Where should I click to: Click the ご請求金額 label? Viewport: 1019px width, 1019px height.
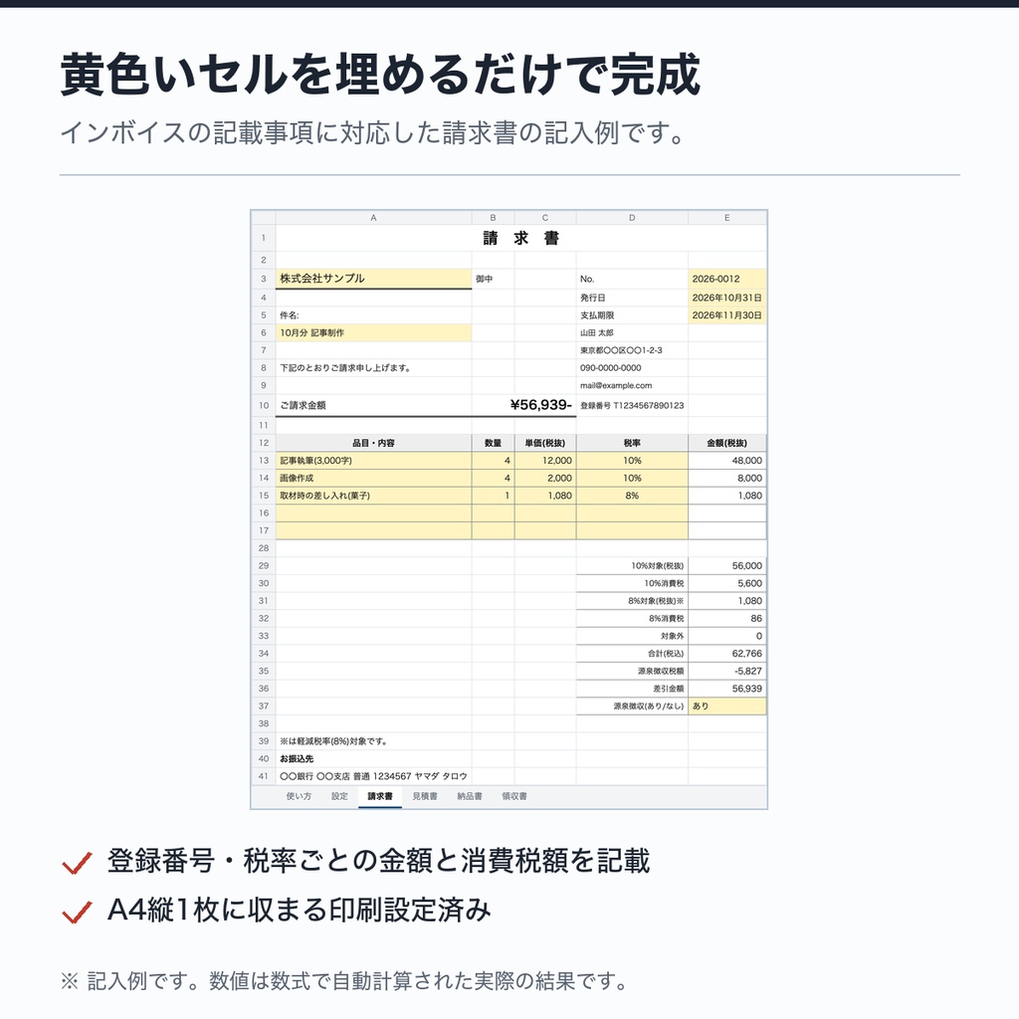[x=303, y=406]
